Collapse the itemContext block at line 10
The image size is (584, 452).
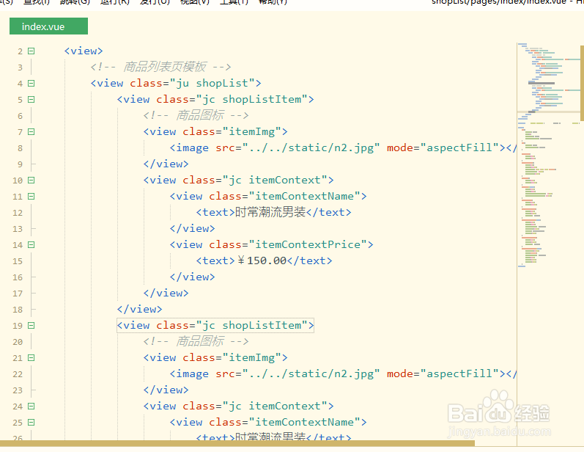(x=32, y=180)
